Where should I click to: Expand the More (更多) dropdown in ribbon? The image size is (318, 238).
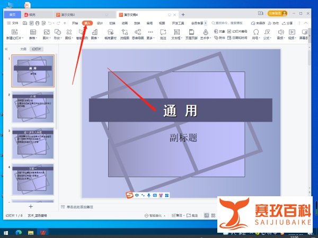tap(151, 34)
